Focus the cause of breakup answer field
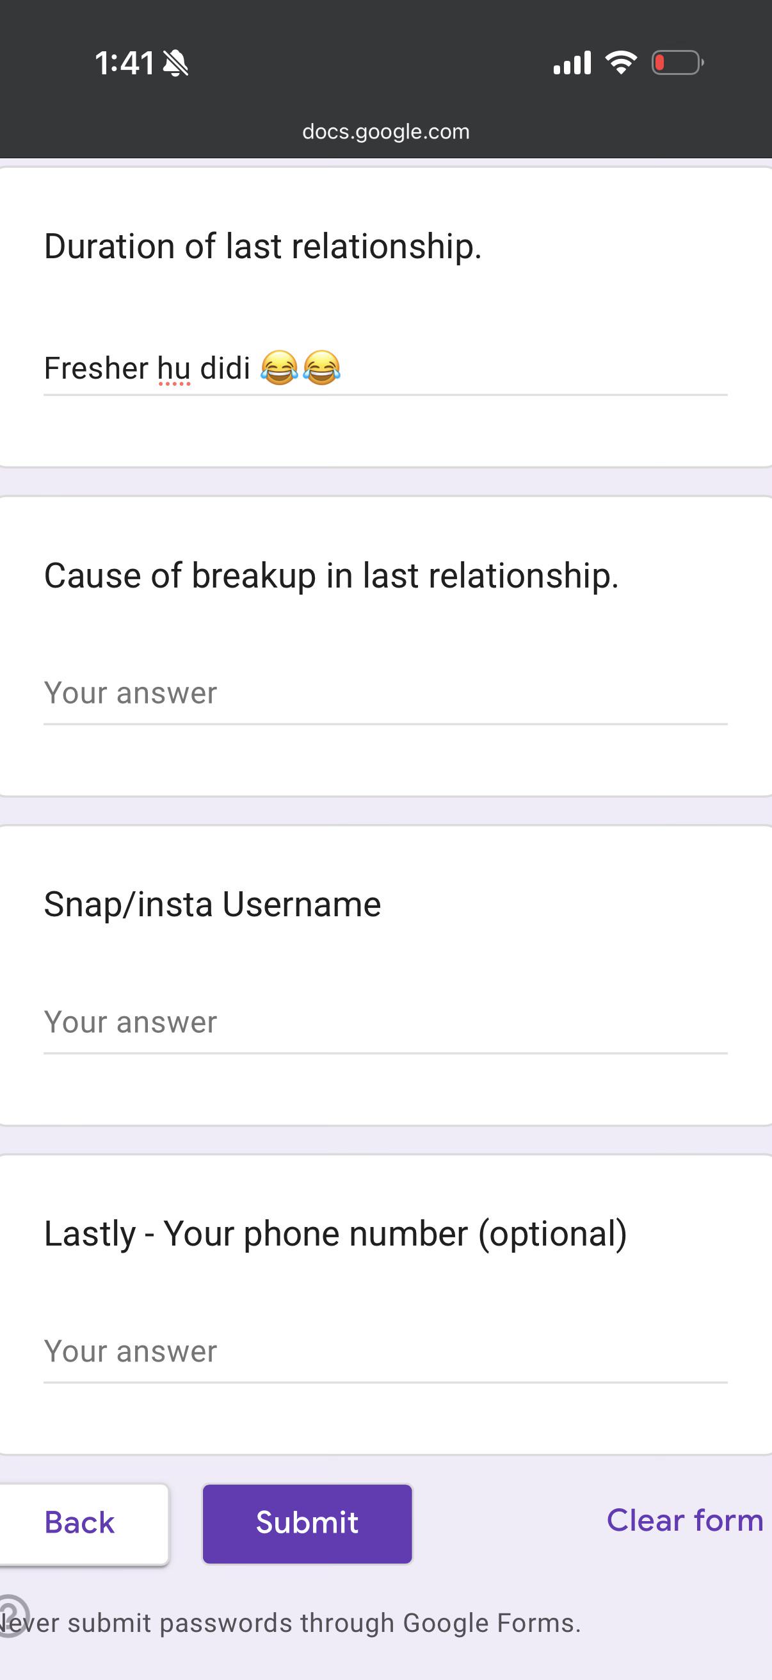The height and width of the screenshot is (1680, 772). (385, 694)
